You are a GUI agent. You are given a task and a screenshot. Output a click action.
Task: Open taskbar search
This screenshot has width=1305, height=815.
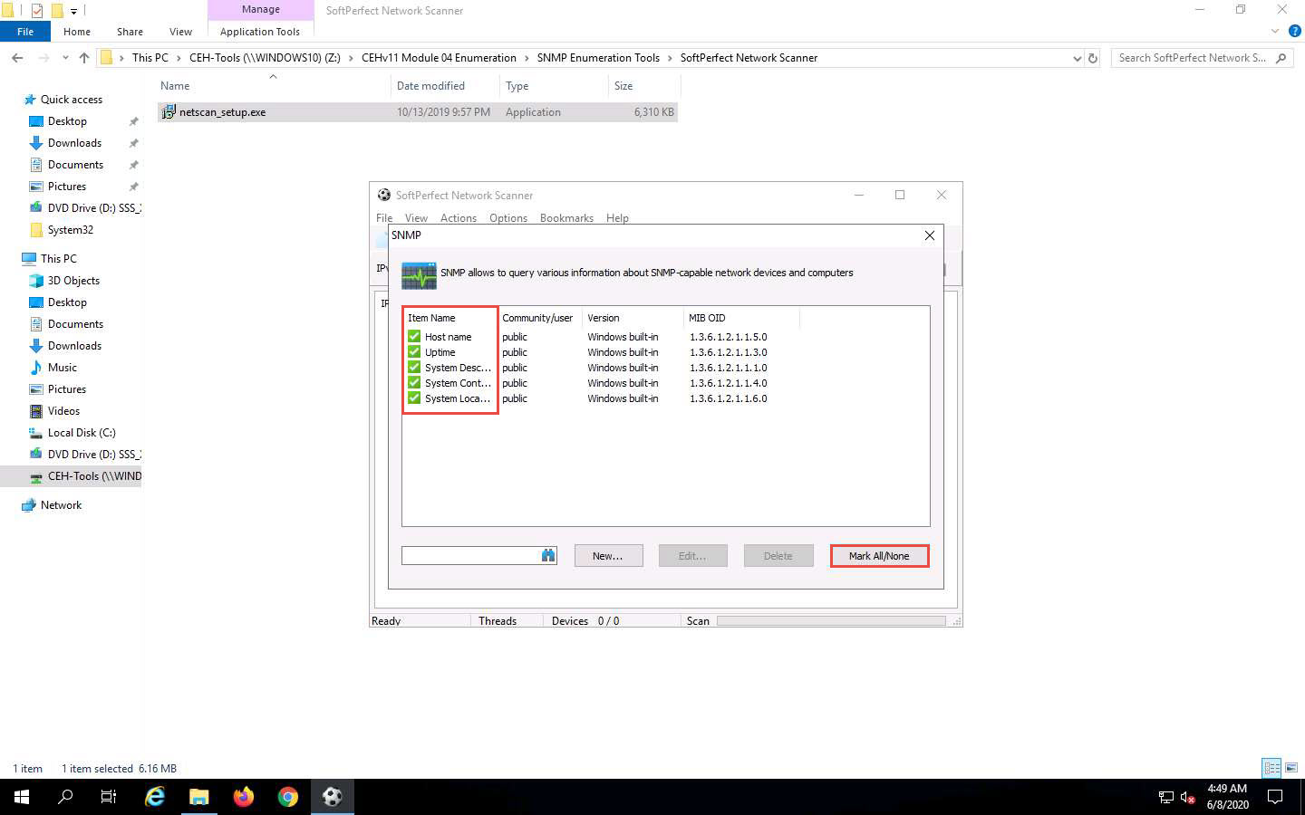[x=65, y=797]
